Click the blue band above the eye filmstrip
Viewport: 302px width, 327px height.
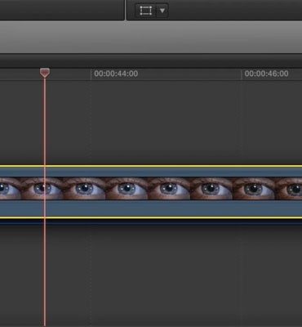point(151,172)
